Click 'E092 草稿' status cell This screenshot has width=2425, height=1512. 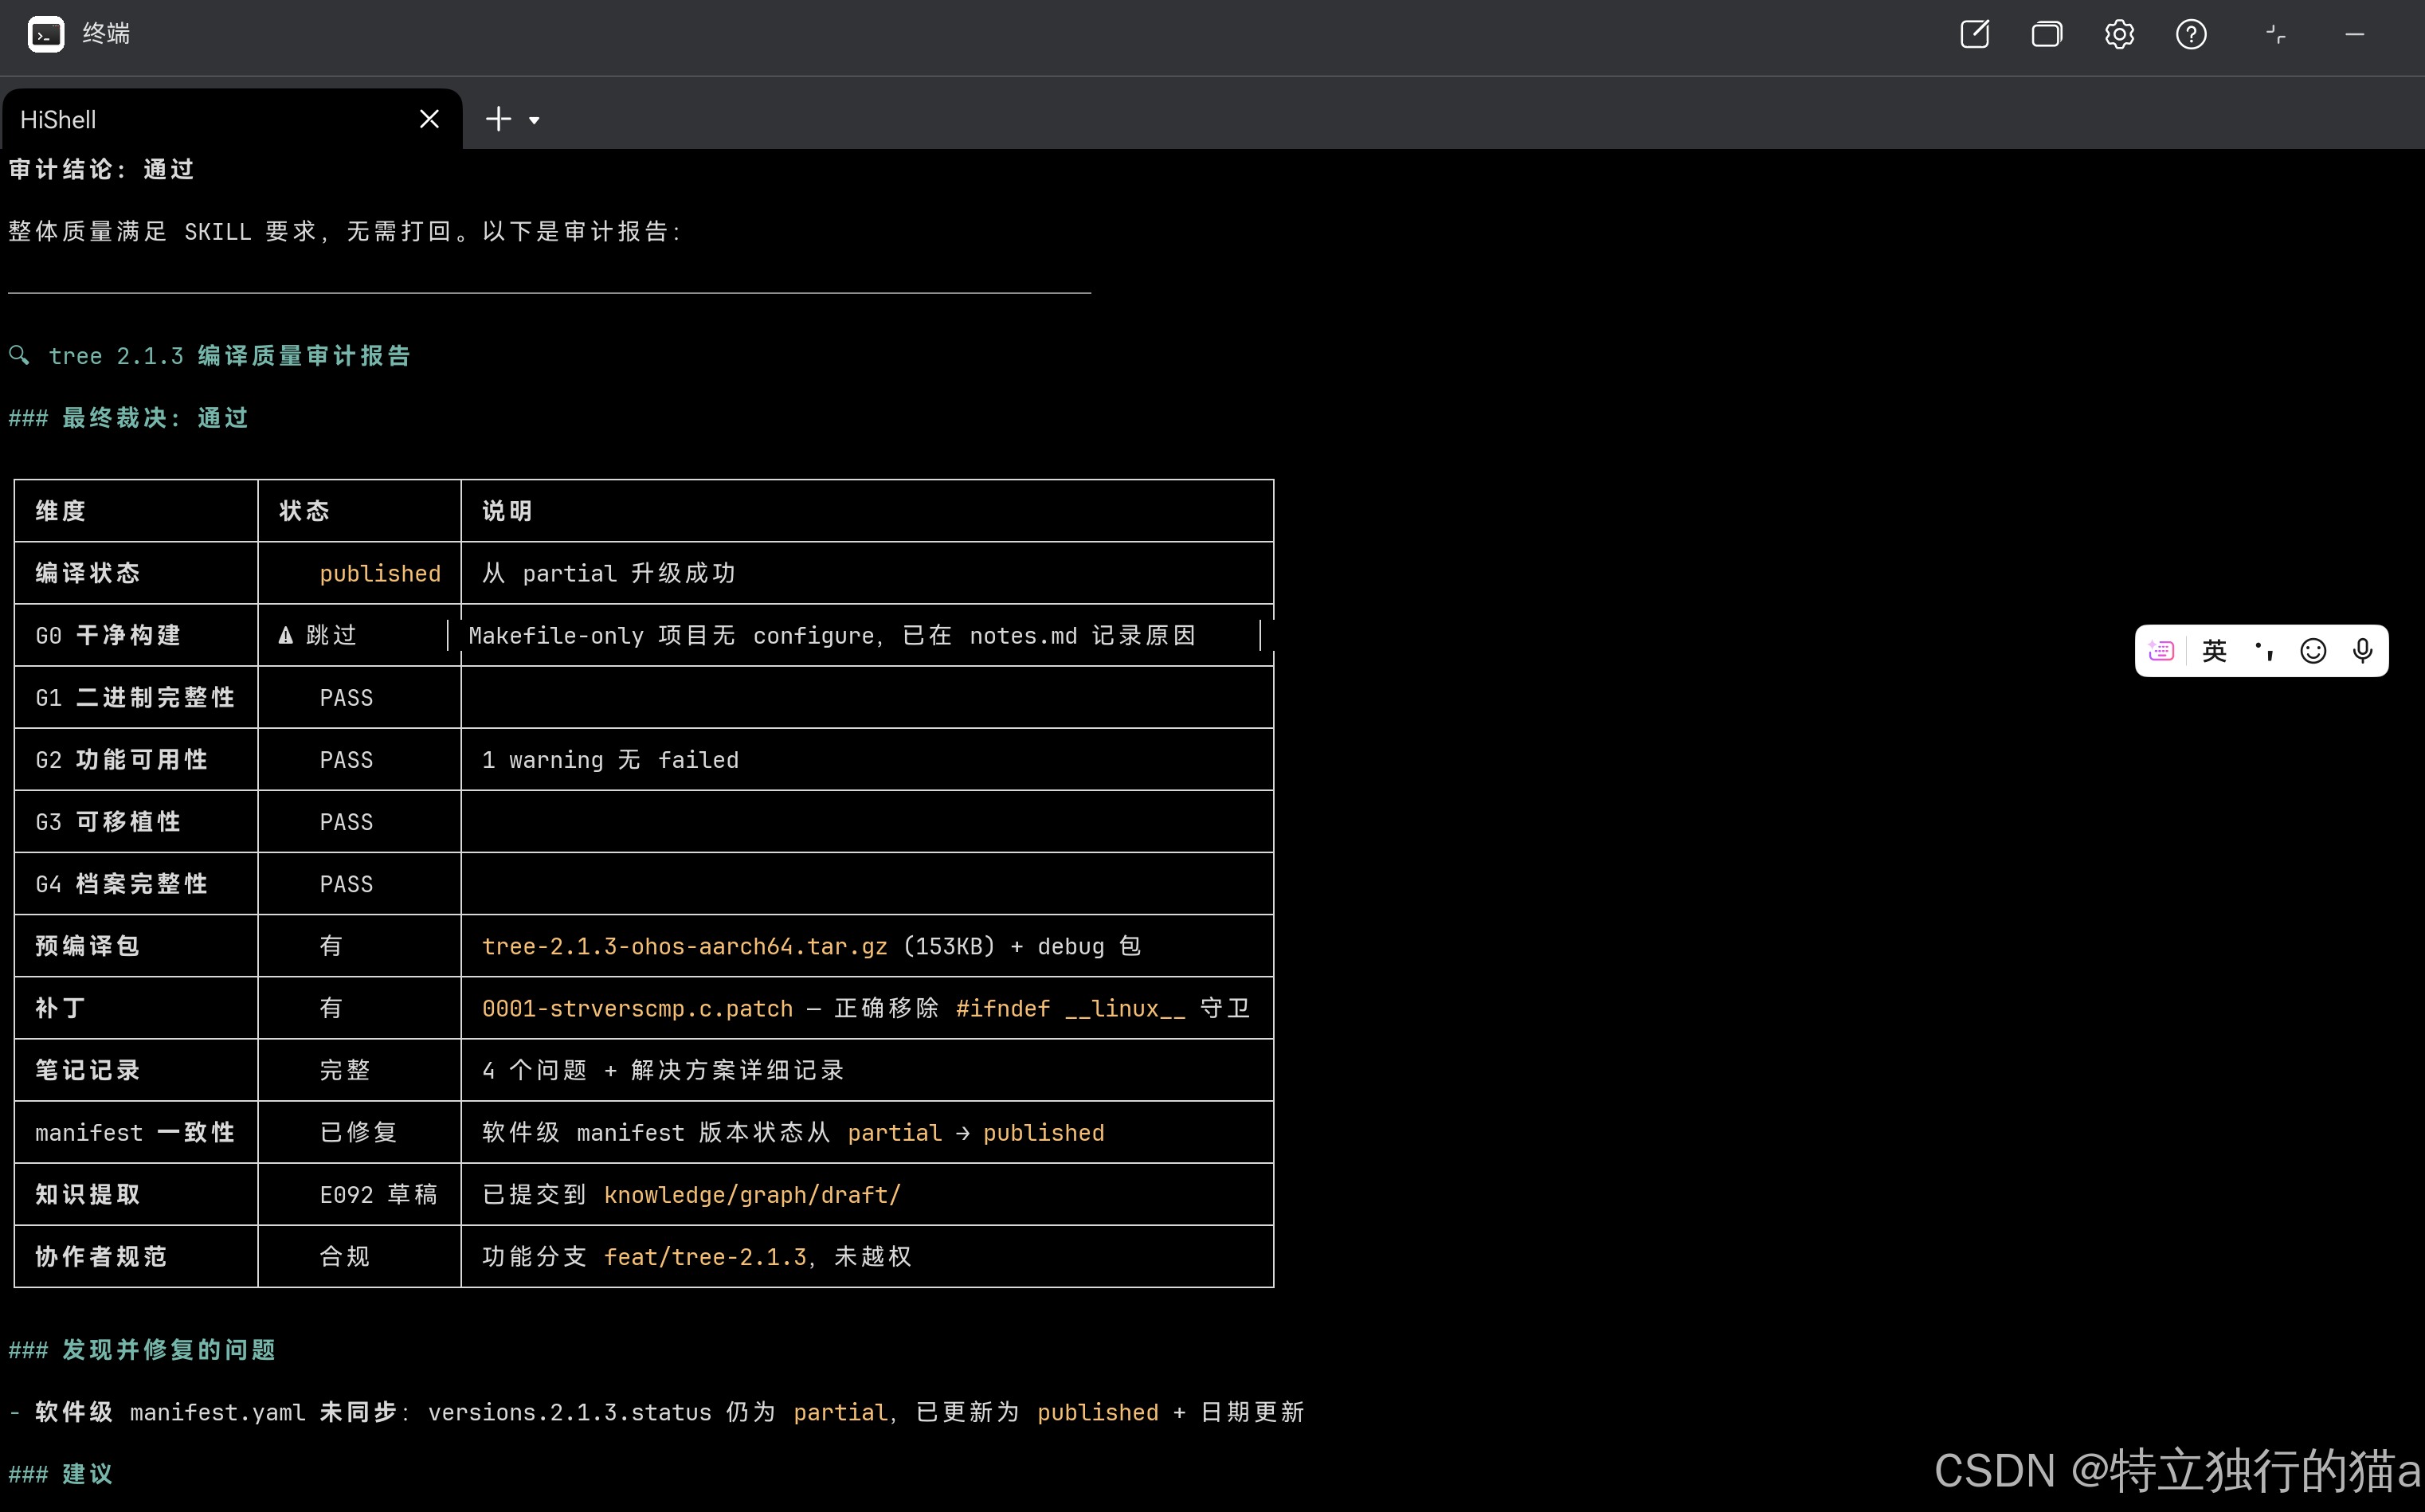point(378,1194)
